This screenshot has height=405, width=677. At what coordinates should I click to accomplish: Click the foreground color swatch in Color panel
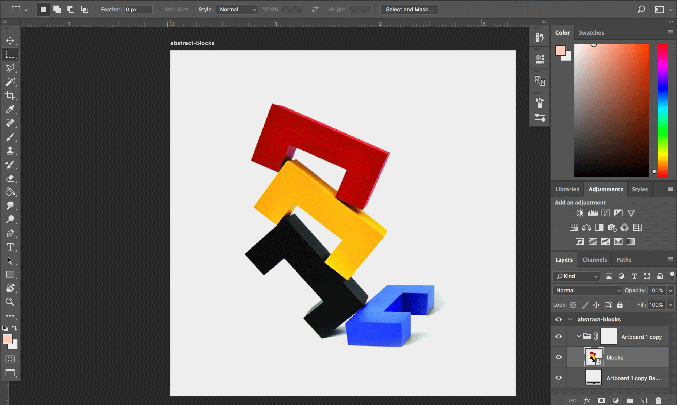point(560,51)
